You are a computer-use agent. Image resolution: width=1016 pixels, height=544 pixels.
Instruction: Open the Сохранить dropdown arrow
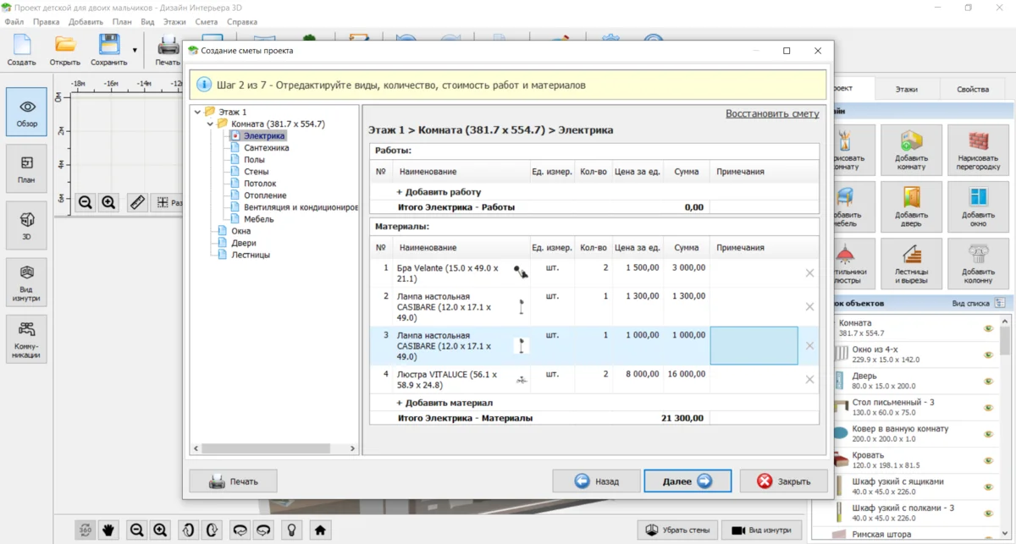pos(135,50)
